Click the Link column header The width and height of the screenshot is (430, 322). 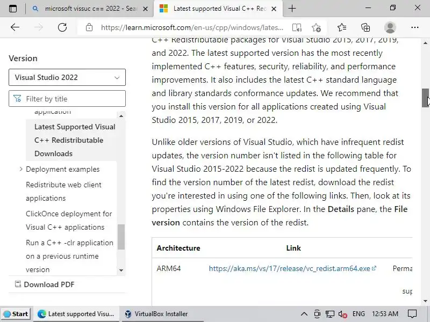(293, 248)
